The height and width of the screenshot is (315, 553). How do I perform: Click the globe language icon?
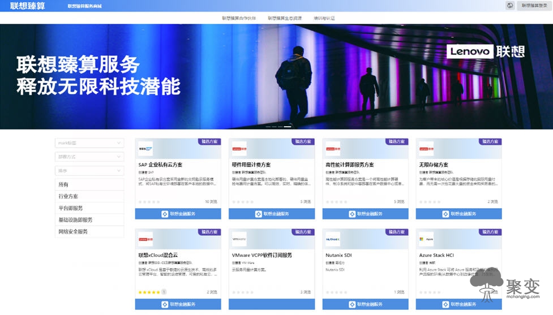510,5
